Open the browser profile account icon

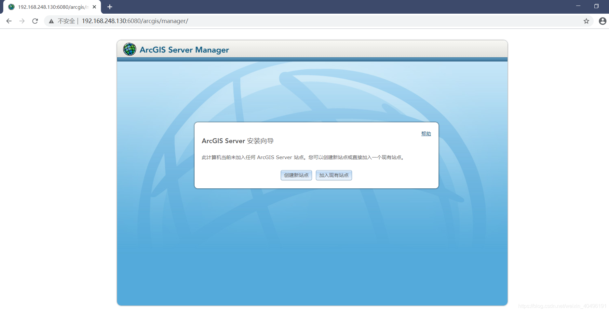click(x=602, y=21)
